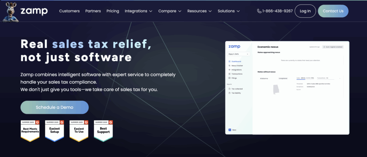Image resolution: width=367 pixels, height=157 pixels.
Task: Open Transactions in the preview sidebar
Action: [237, 74]
